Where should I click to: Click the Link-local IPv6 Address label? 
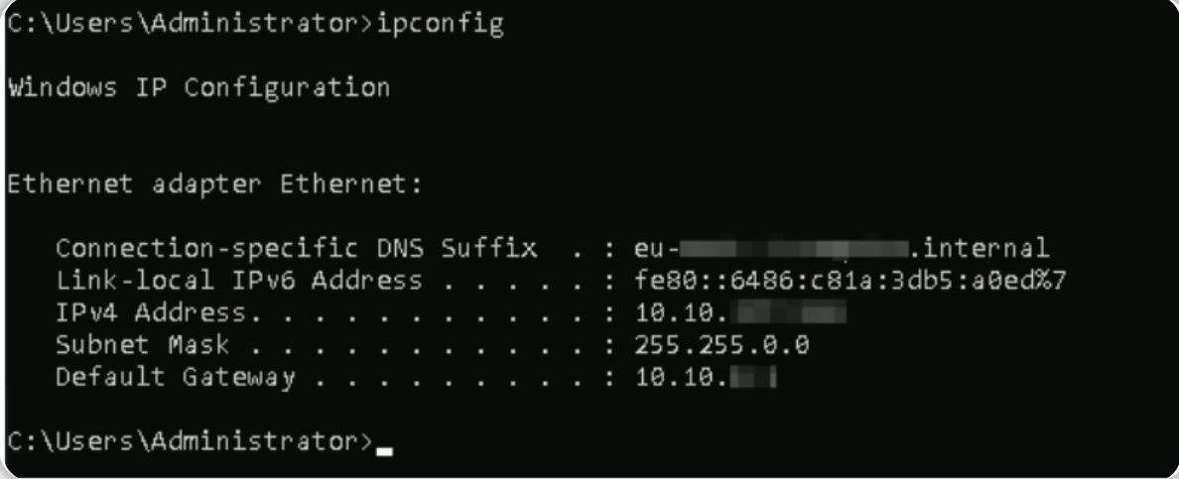pos(239,282)
